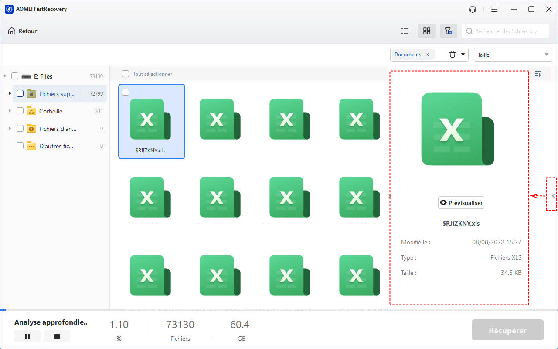Click the deleted files folder icon
Viewport: 558px width, 349px height.
point(31,93)
